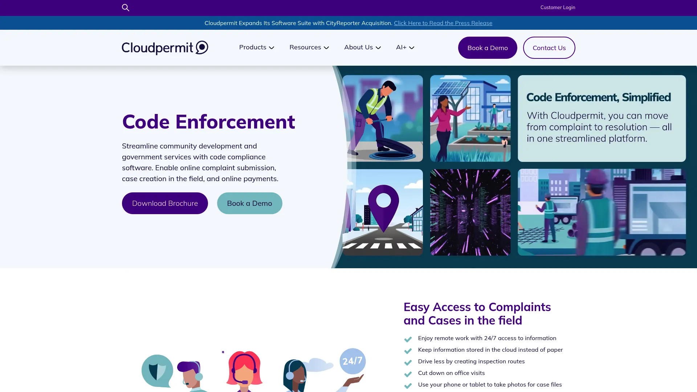Screen dimensions: 697x392
Task: Expand the About Us menu
Action: click(x=362, y=47)
